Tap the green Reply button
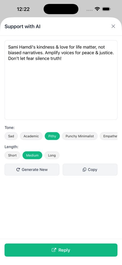Viewport: 122px width, 265px height. 61,250
